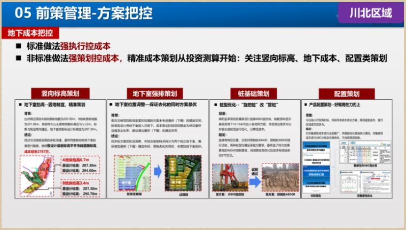This screenshot has height=230, width=406.
Task: Click the 川北区域 purple badge
Action: 370,12
